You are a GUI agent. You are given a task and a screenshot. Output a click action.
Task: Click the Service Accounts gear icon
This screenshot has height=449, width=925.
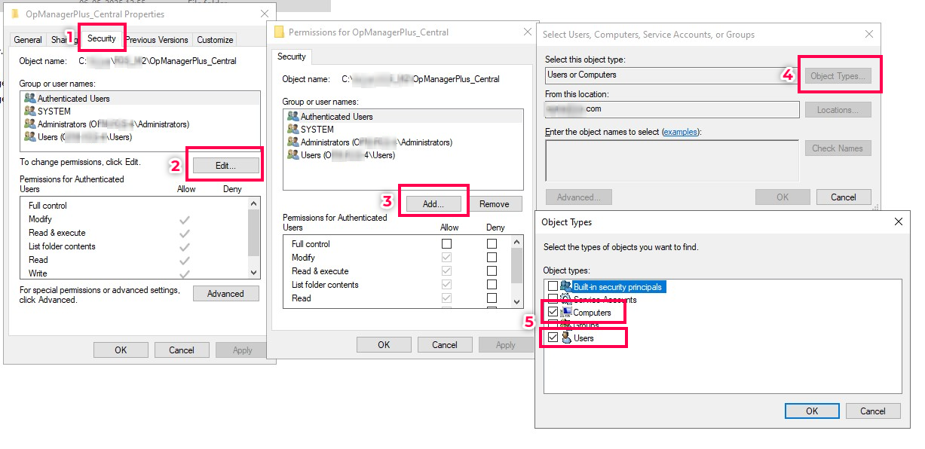point(566,299)
